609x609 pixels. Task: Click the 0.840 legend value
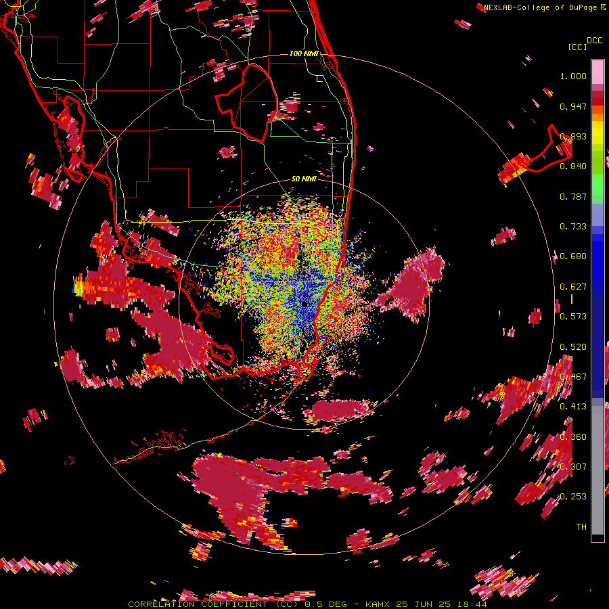tap(573, 166)
